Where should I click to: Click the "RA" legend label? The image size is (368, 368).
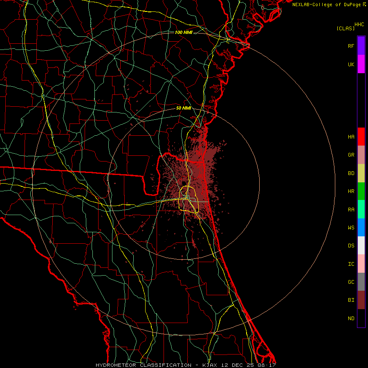351,210
